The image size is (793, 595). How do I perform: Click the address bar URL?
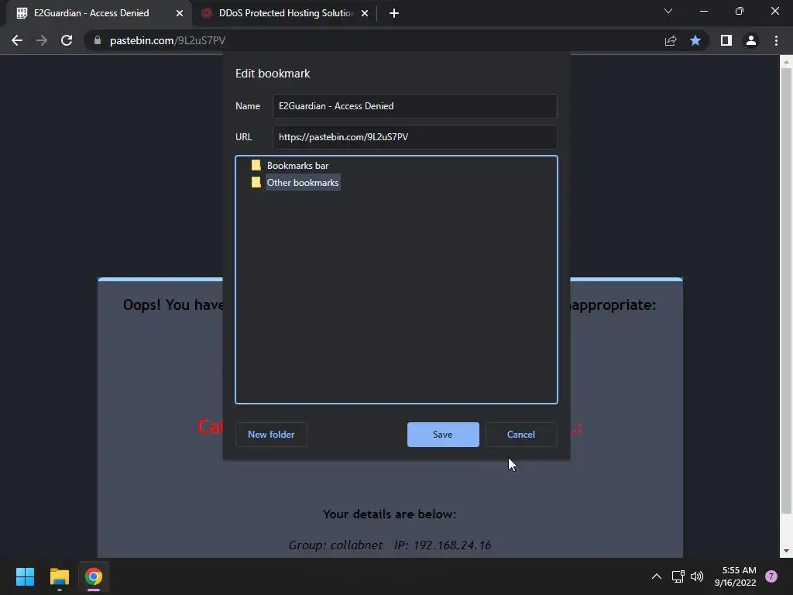tap(167, 40)
